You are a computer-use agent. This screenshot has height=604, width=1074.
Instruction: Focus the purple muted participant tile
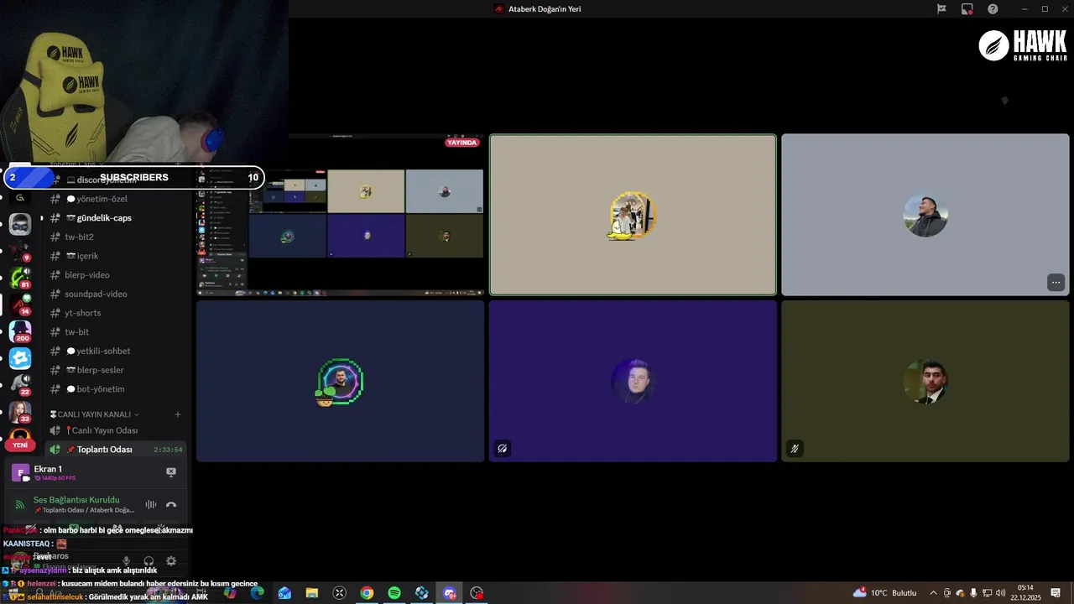coord(633,381)
